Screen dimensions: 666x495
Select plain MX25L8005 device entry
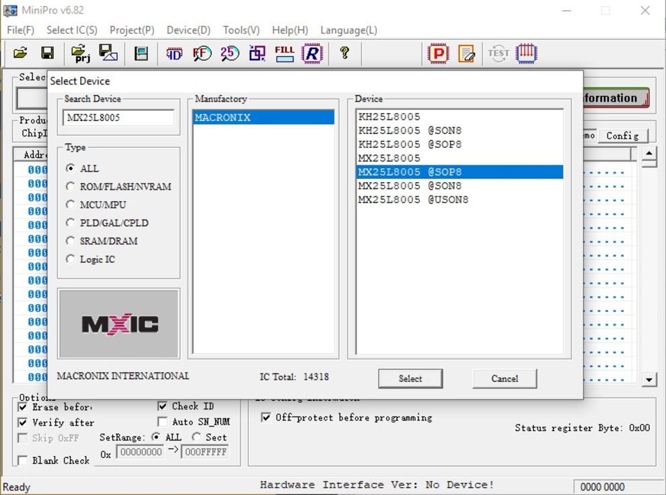pos(459,158)
